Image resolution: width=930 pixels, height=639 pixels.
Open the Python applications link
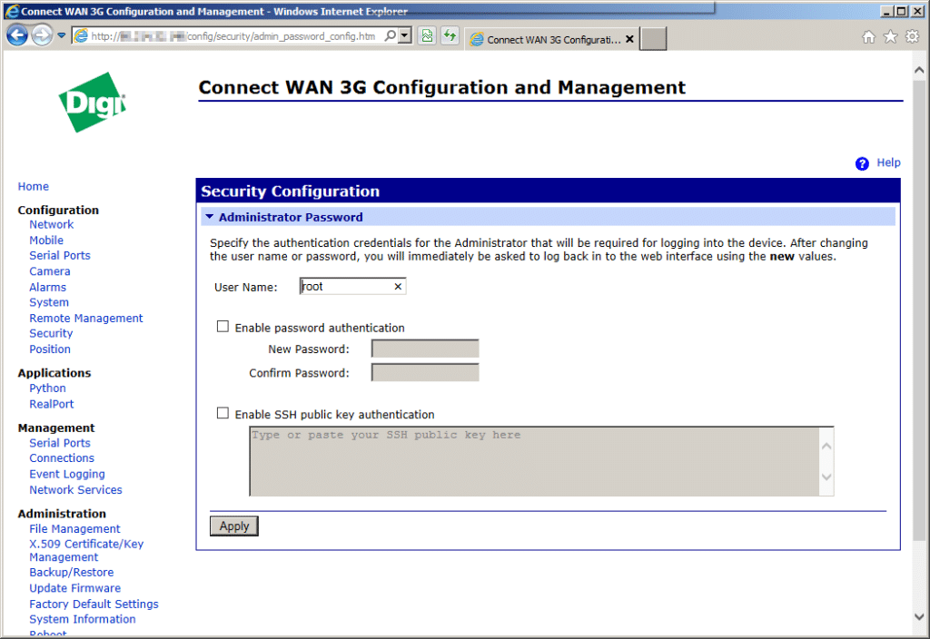point(47,388)
